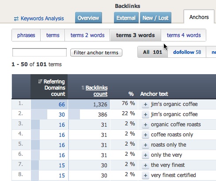Open referring domains count 66 link
Viewport: 216px width, 181px height.
point(62,105)
